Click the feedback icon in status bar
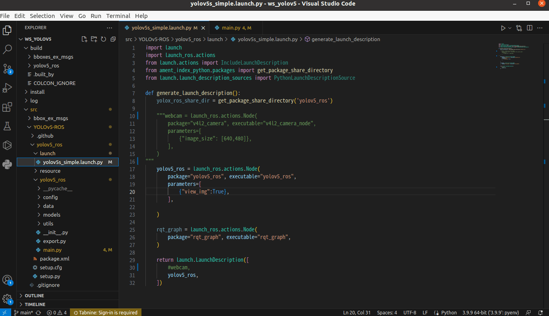Image resolution: width=549 pixels, height=316 pixels. pyautogui.click(x=529, y=312)
